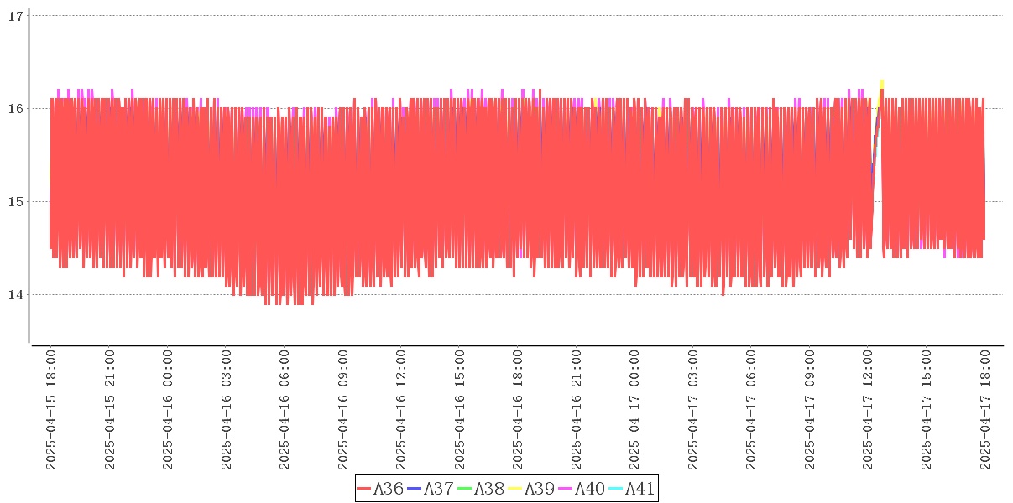The width and height of the screenshot is (1013, 503).
Task: Click the 14 value on the y-axis
Action: point(14,294)
